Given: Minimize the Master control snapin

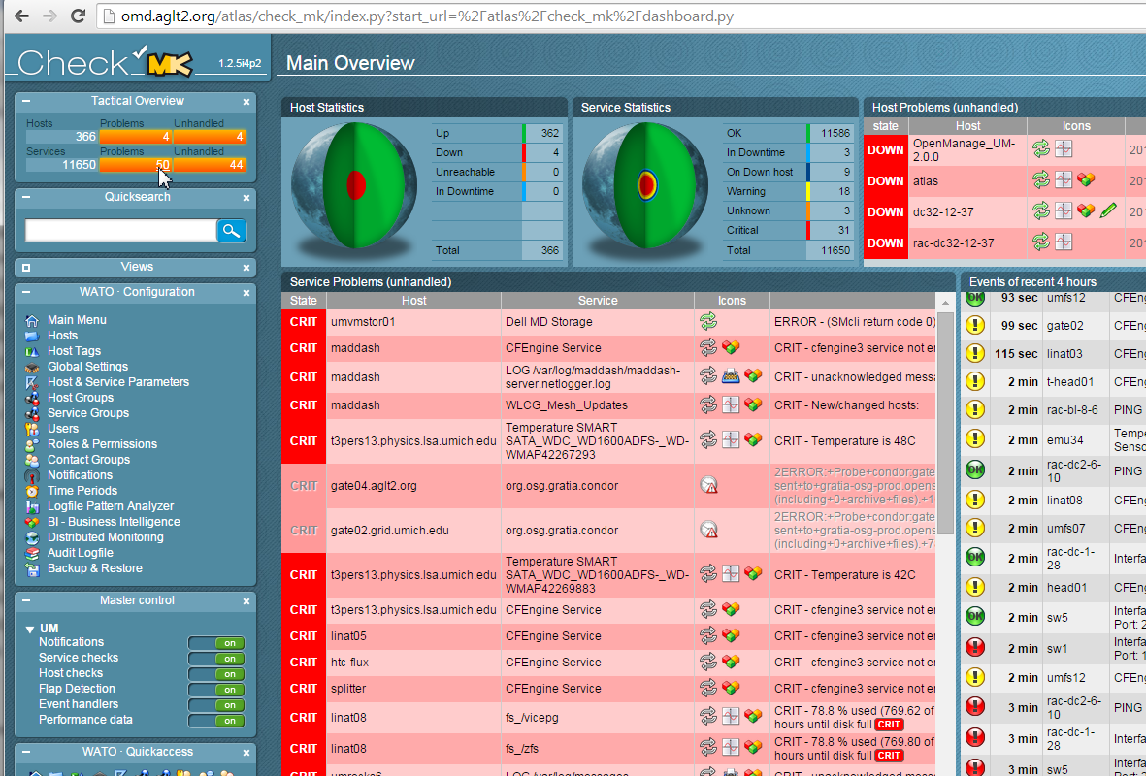Looking at the screenshot, I should tap(26, 600).
